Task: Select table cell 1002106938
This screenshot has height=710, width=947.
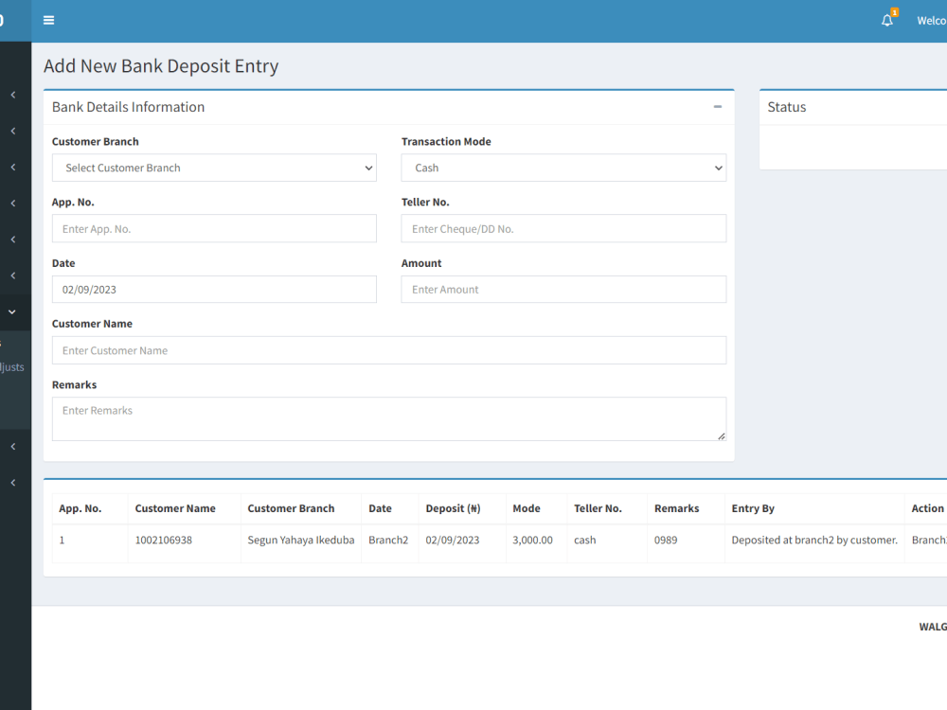Action: click(x=164, y=541)
